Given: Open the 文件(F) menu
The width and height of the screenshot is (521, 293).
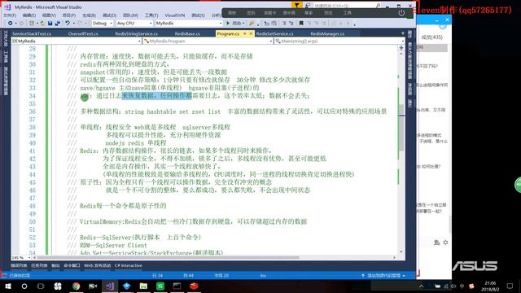Looking at the screenshot, I should [x=10, y=15].
